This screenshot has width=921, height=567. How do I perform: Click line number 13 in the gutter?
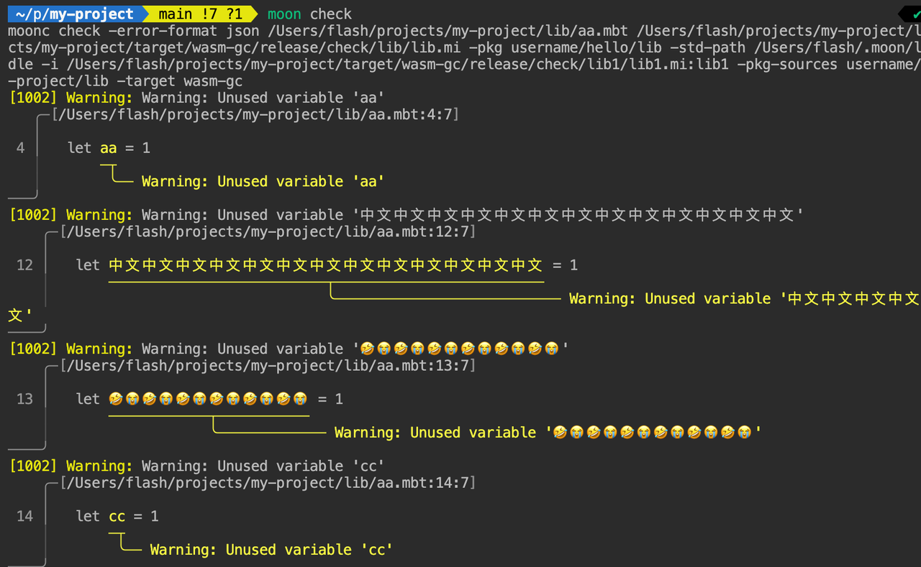click(24, 399)
